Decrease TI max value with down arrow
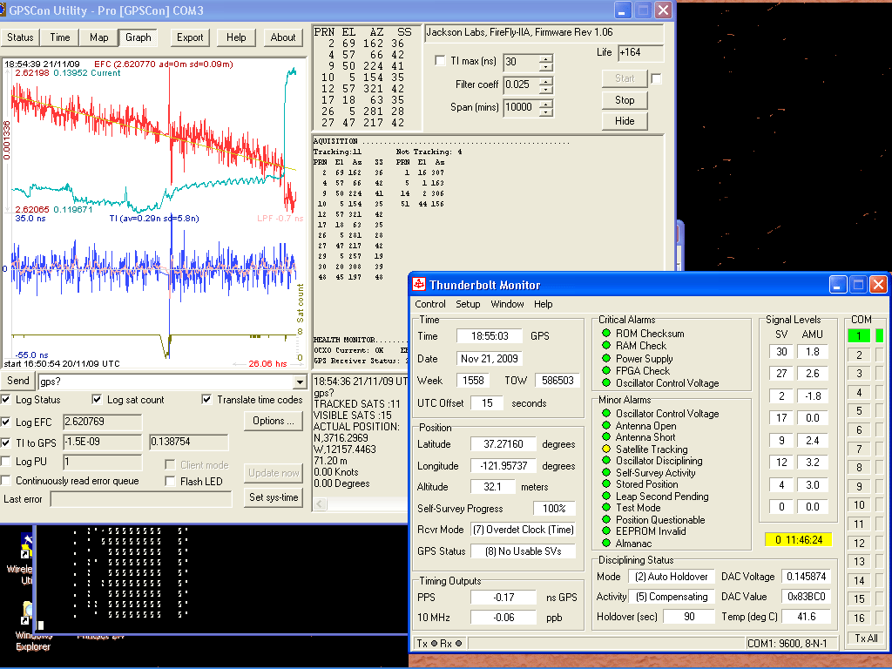This screenshot has width=892, height=669. [x=545, y=66]
